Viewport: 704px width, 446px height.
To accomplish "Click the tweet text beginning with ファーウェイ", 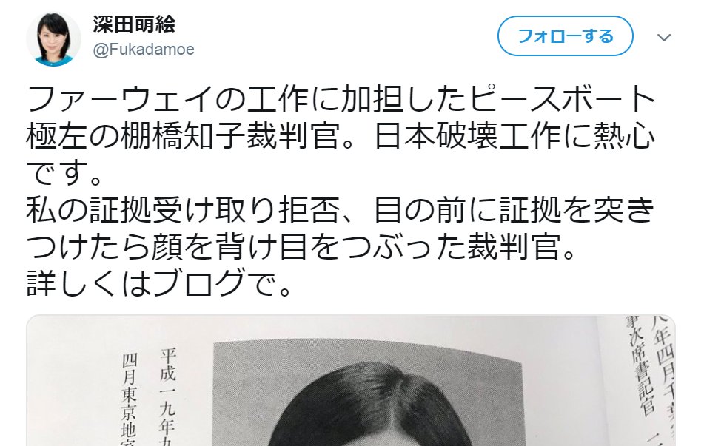I will [341, 192].
